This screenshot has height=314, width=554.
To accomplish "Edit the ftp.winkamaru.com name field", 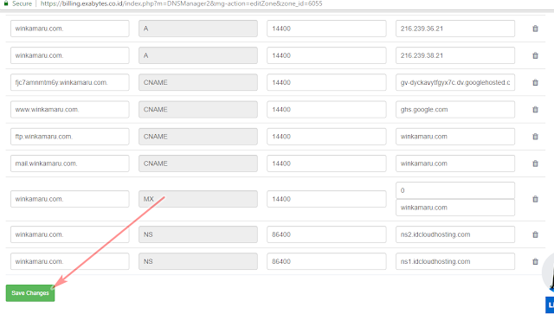I will pos(70,137).
